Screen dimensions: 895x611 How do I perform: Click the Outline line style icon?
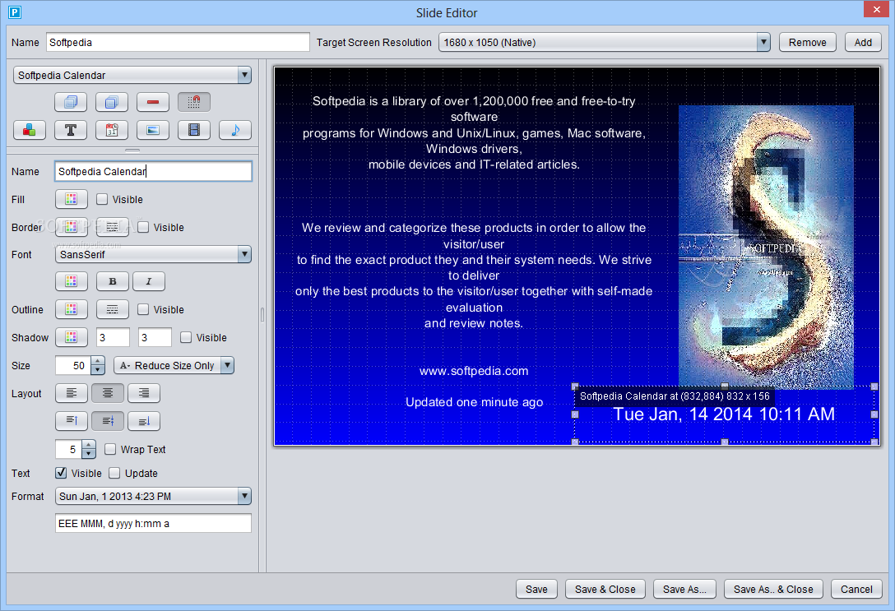tap(113, 309)
